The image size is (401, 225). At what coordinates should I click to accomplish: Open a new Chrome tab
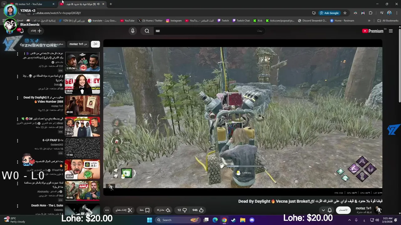tap(111, 4)
